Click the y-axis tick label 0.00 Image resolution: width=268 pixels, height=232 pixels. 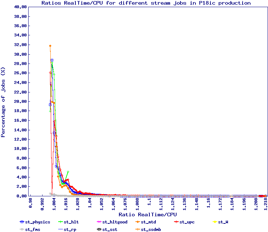pyautogui.click(x=21, y=196)
